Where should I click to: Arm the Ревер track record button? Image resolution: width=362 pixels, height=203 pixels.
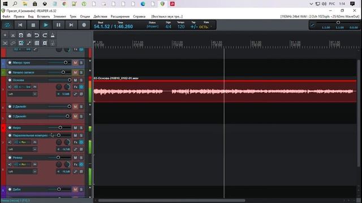[x=10, y=158]
